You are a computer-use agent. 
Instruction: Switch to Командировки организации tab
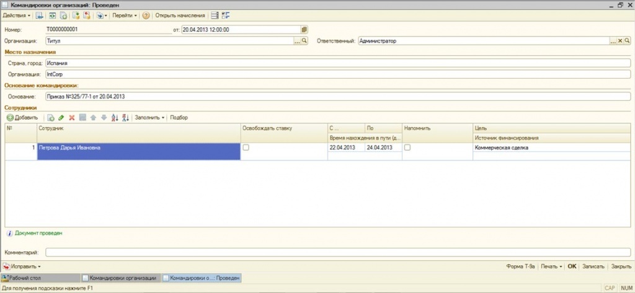click(x=122, y=279)
